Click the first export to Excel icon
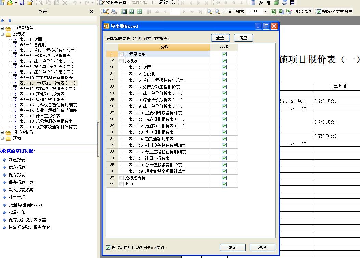 pos(273,11)
